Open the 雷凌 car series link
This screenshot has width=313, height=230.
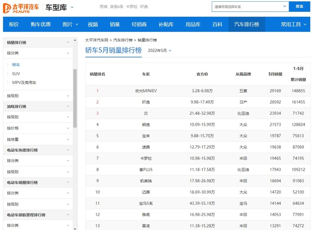pyautogui.click(x=146, y=226)
